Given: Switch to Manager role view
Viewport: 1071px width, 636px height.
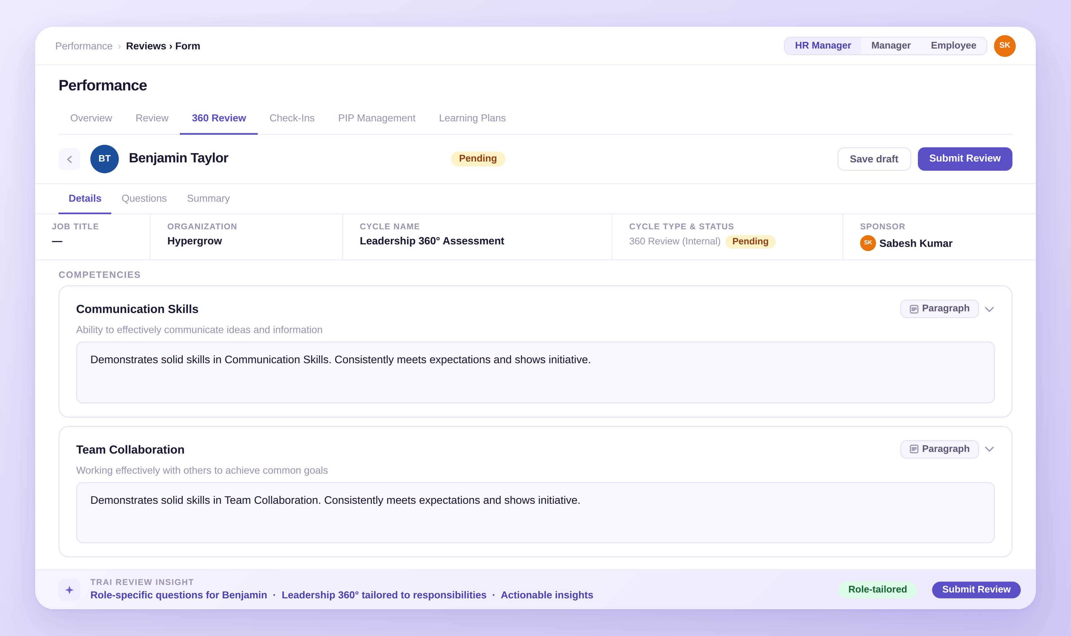Looking at the screenshot, I should (891, 45).
